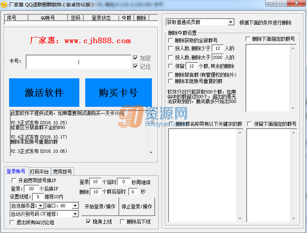Click the V2.5正式发布 changelog line
Image resolution: width=307 pixels, height=233 pixels.
(39, 123)
